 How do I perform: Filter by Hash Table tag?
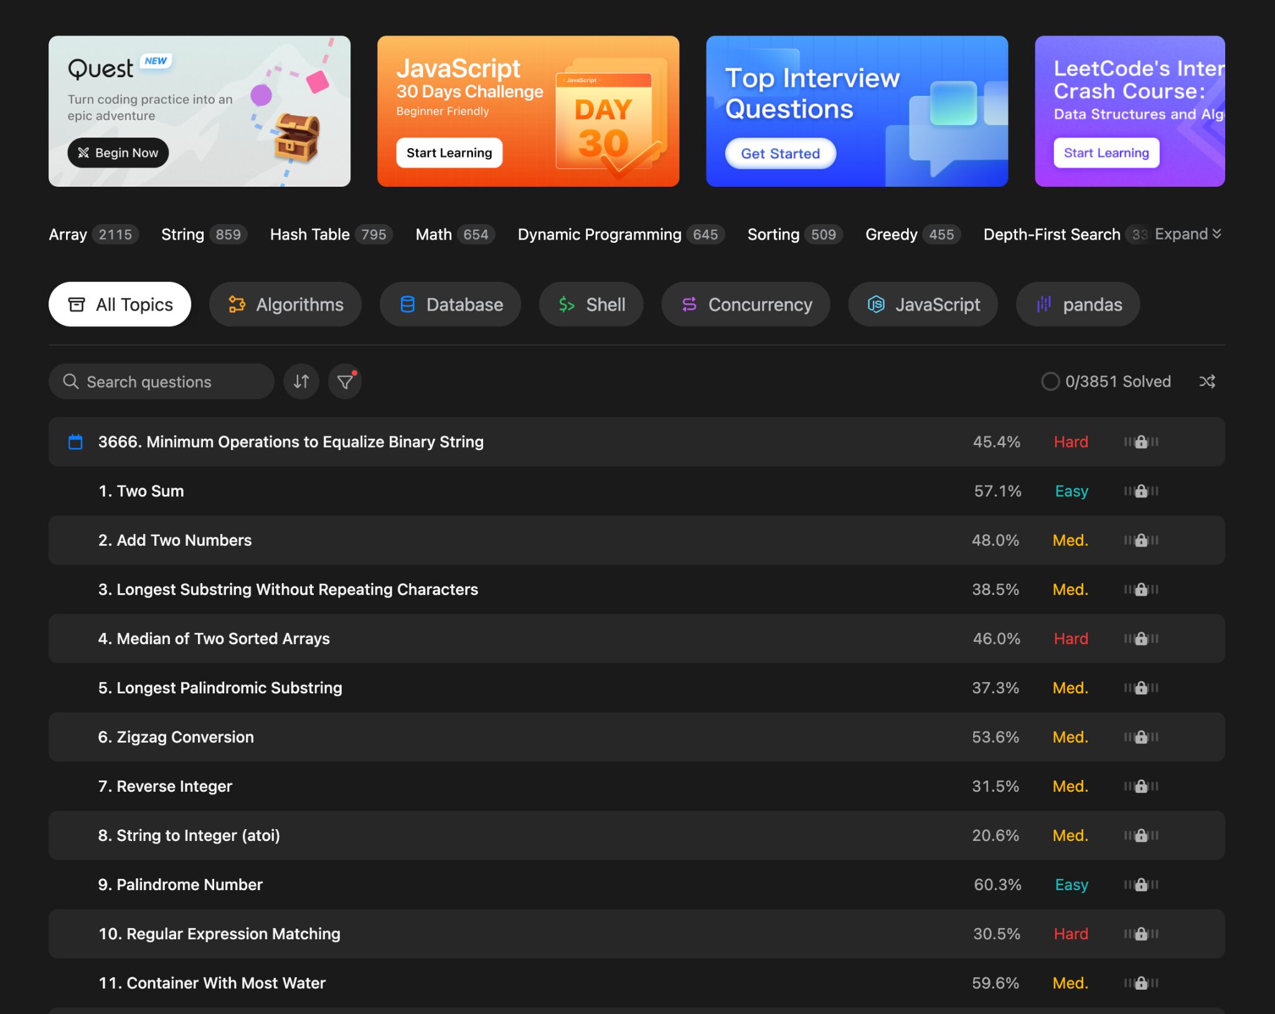(x=309, y=235)
